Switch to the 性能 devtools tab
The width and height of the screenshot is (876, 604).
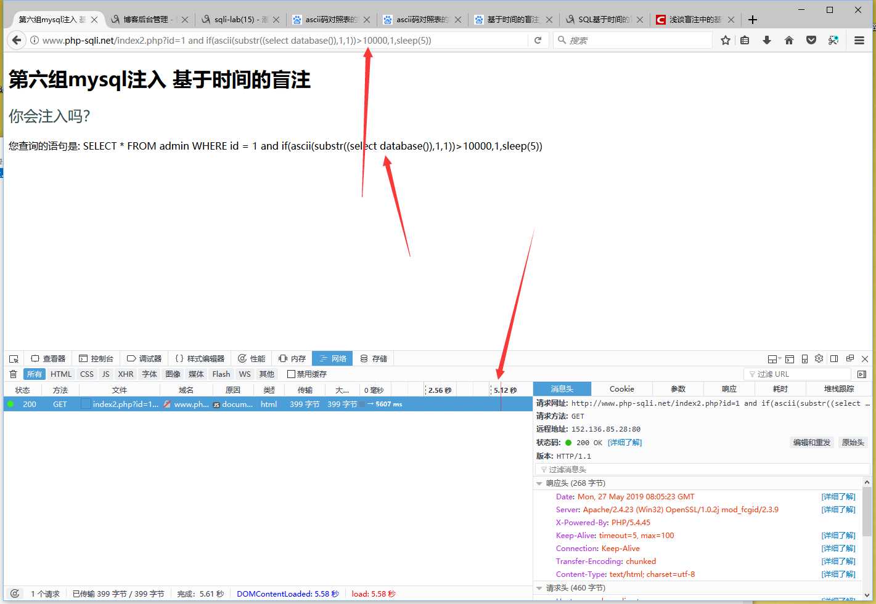252,358
